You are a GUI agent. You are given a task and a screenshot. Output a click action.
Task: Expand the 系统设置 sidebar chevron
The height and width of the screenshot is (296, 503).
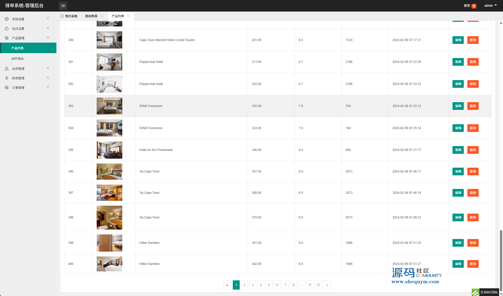(48, 18)
